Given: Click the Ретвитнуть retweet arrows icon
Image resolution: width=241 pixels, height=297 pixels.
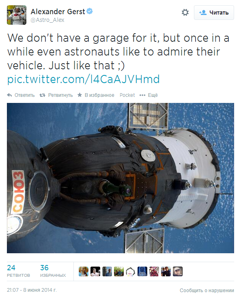Looking at the screenshot, I should click(42, 95).
